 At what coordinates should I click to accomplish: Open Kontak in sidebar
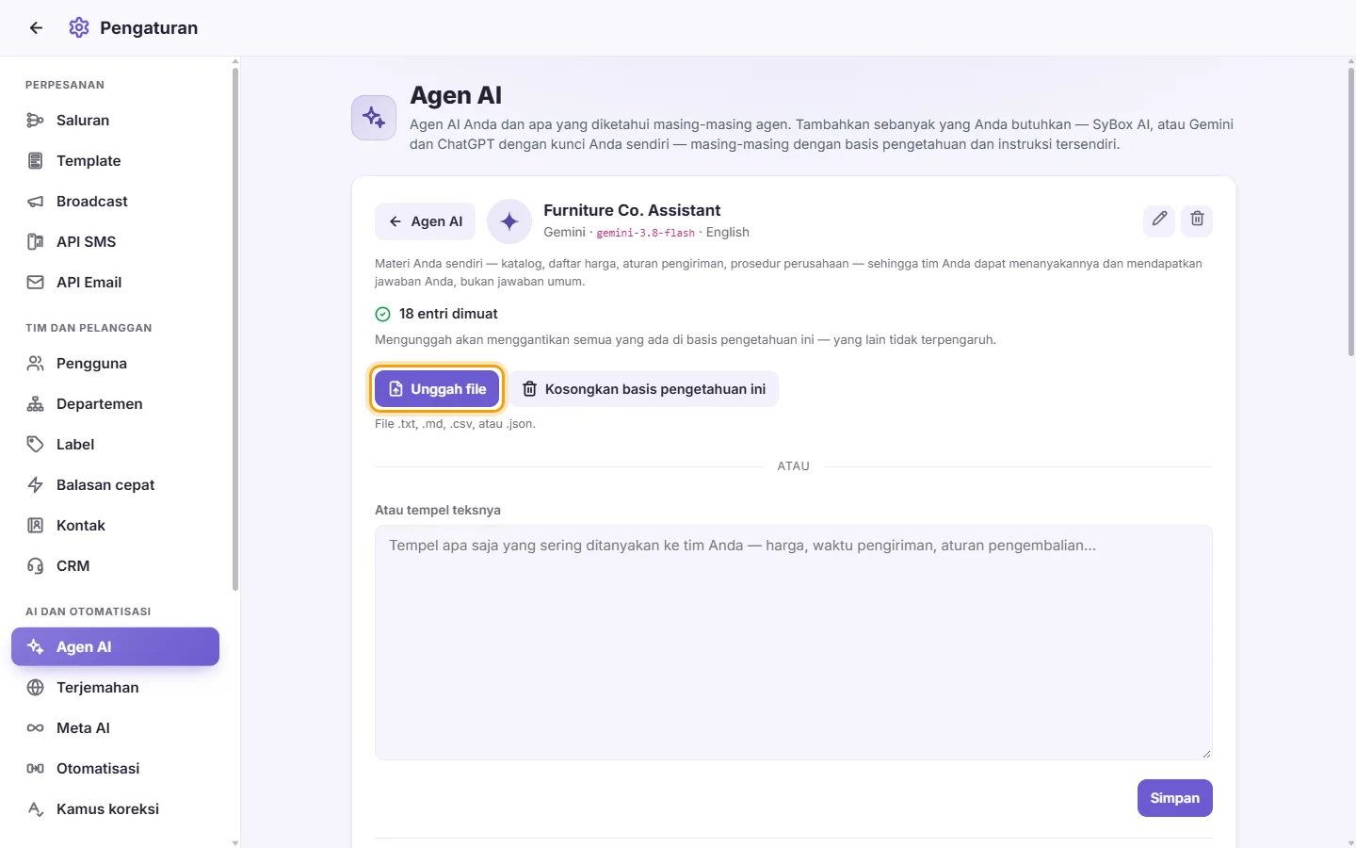point(115,526)
